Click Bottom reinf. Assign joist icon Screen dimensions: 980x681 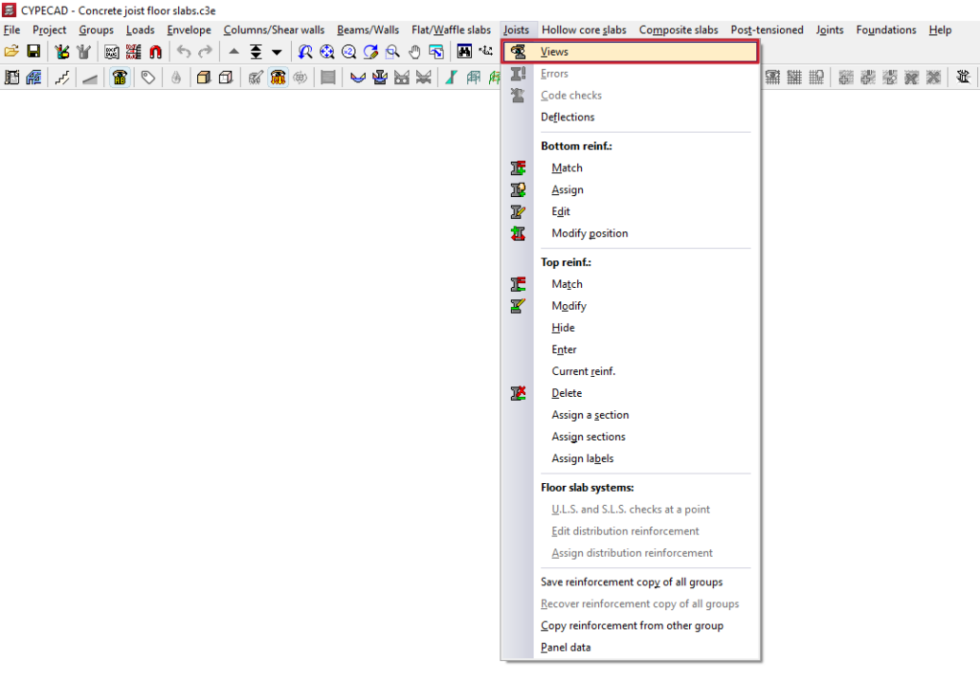tap(518, 190)
